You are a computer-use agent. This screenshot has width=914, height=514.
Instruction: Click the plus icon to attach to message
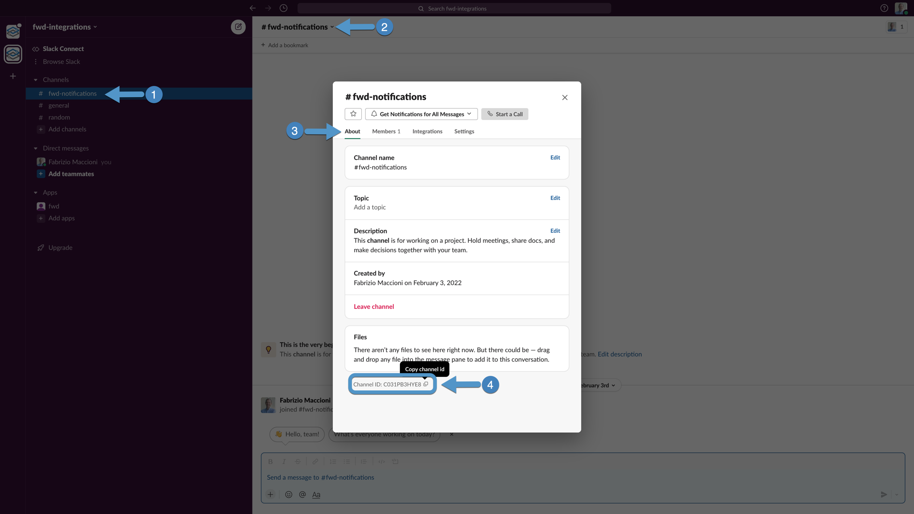click(x=270, y=494)
